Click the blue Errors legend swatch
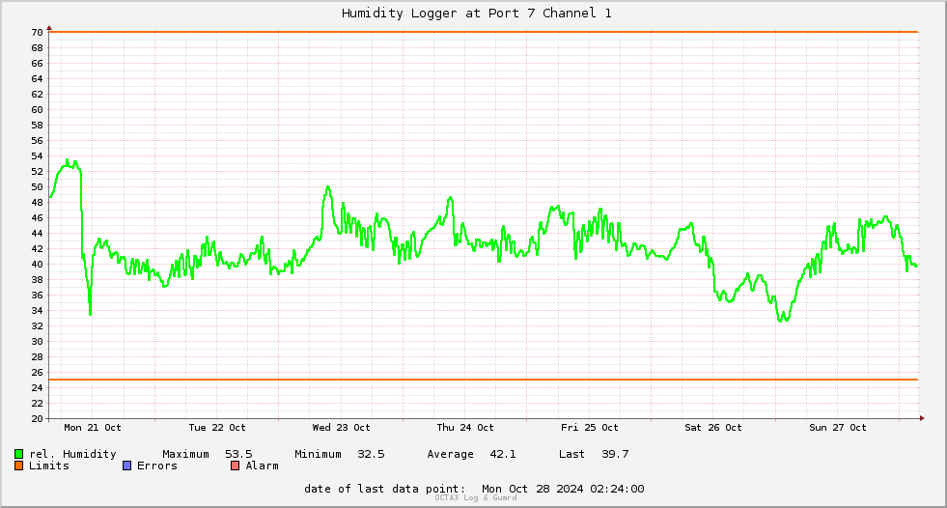This screenshot has height=508, width=947. pyautogui.click(x=126, y=466)
